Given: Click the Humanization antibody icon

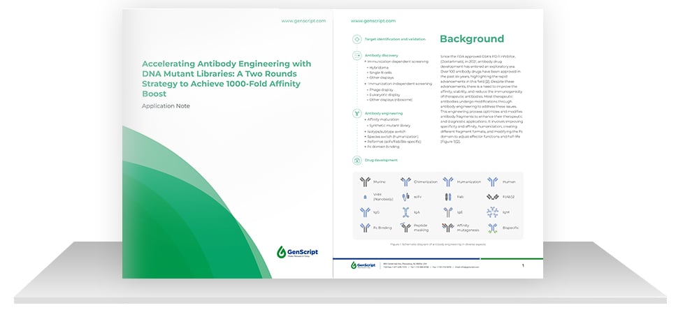Looking at the screenshot, I should click(x=447, y=182).
